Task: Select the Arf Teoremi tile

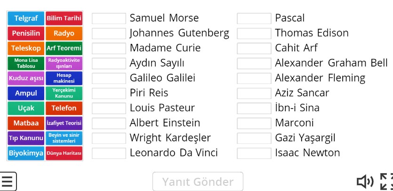Action: [x=64, y=48]
